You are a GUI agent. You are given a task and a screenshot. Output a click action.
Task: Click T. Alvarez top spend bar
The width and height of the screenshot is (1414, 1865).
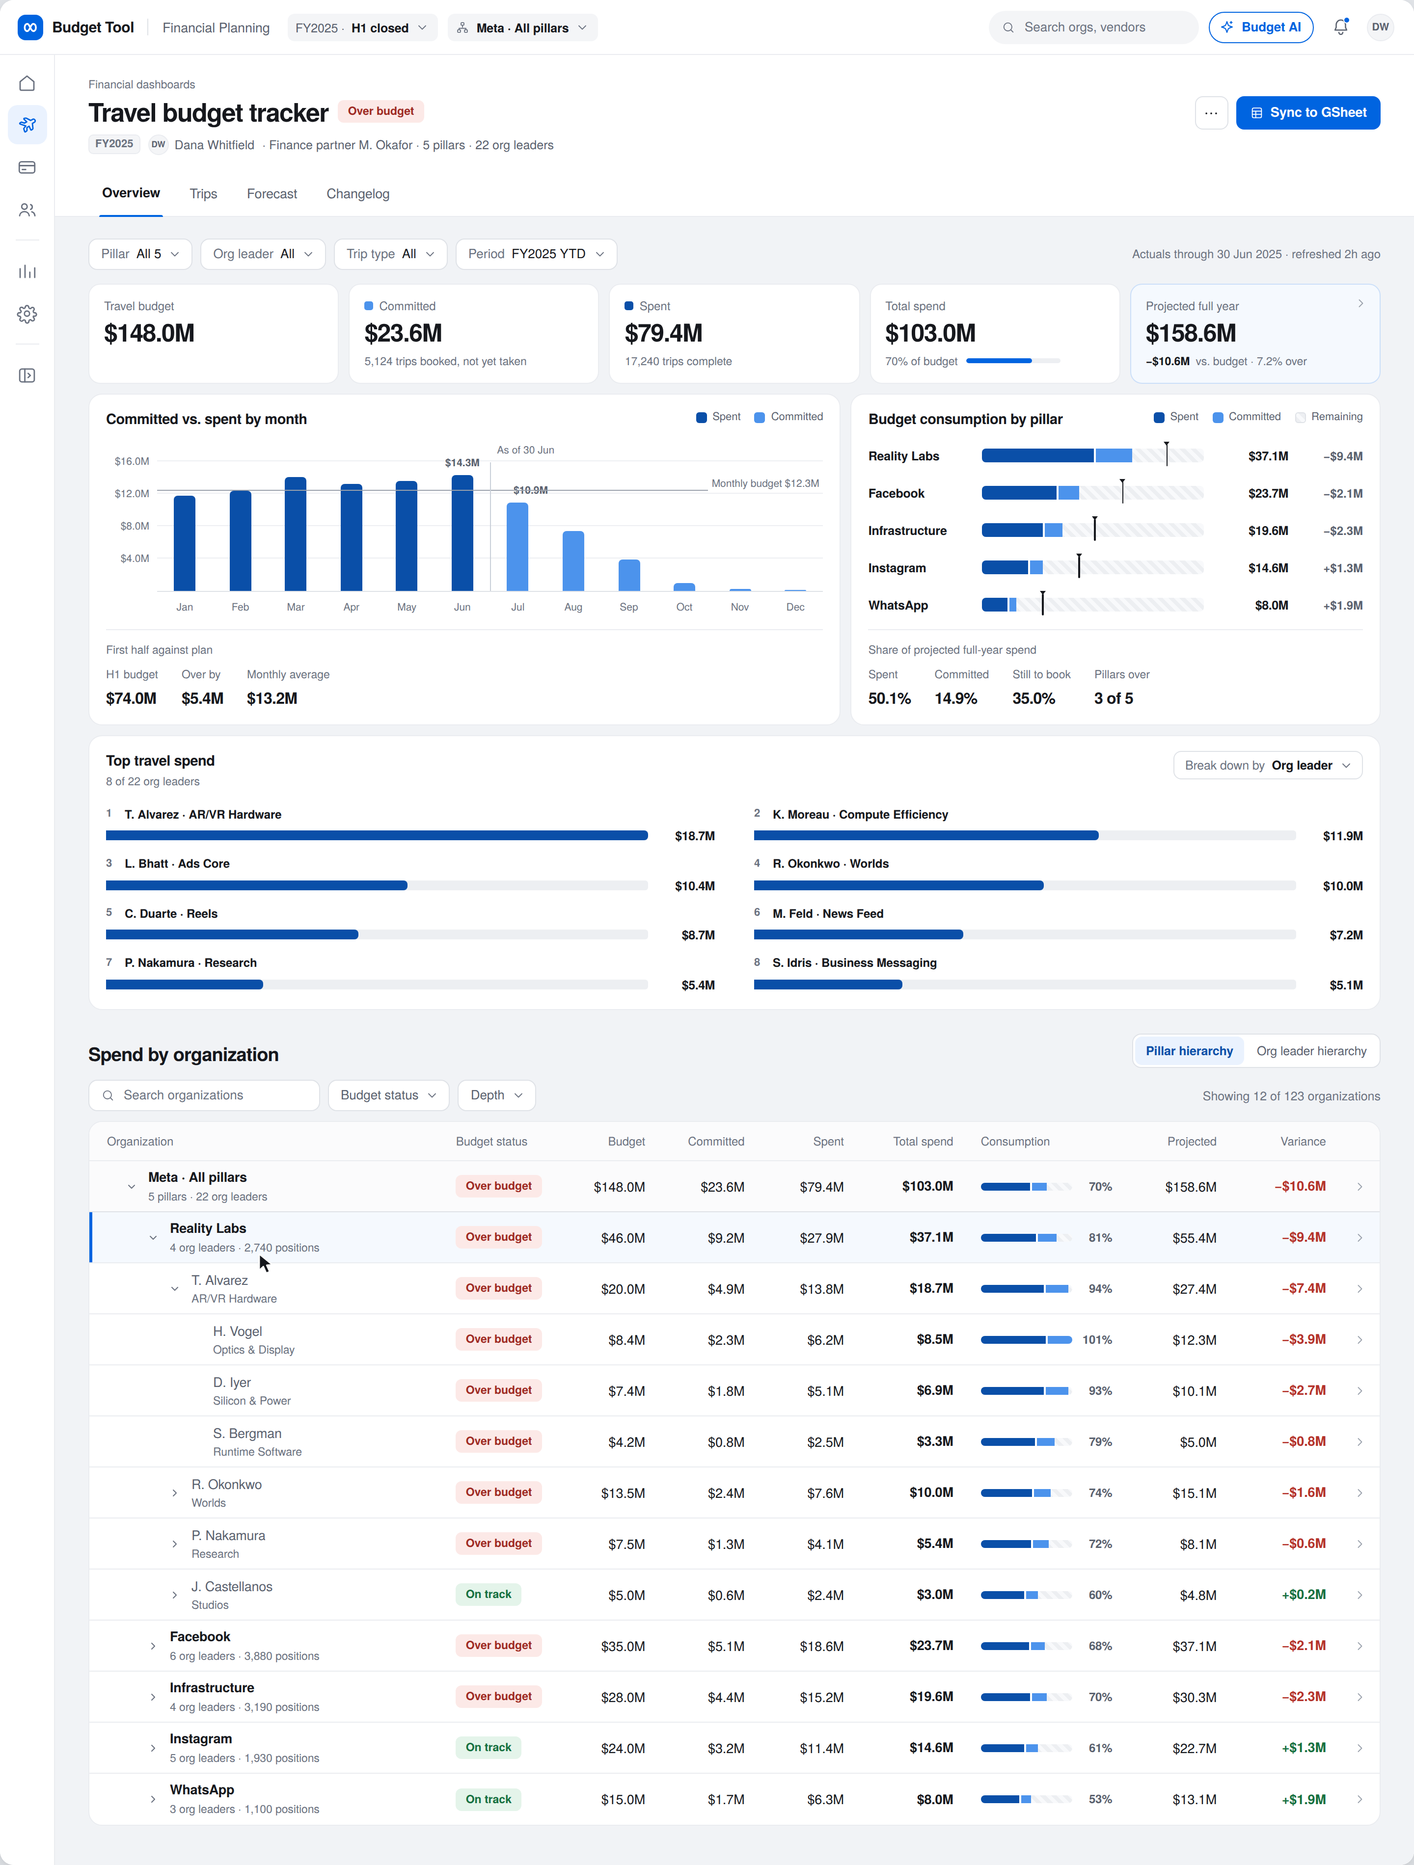pos(376,835)
